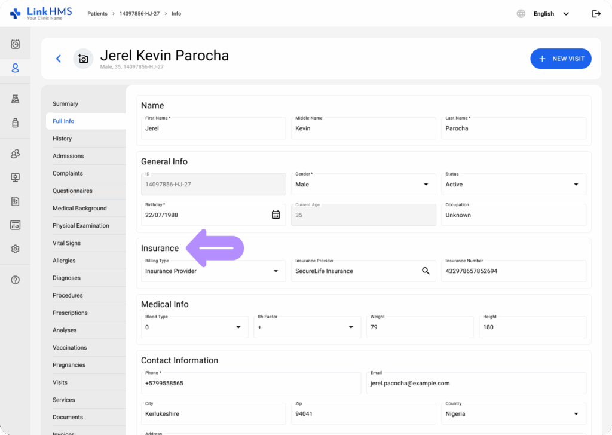Open the English language selector

point(550,14)
